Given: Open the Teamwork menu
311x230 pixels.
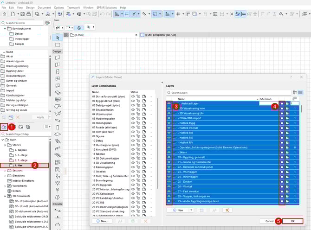Looking at the screenshot, I should click(73, 8).
